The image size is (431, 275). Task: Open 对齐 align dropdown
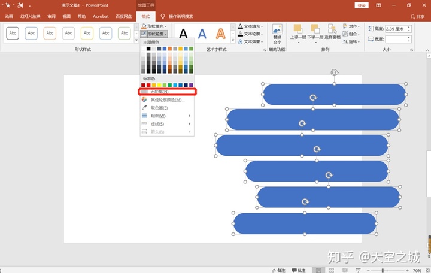tap(351, 26)
